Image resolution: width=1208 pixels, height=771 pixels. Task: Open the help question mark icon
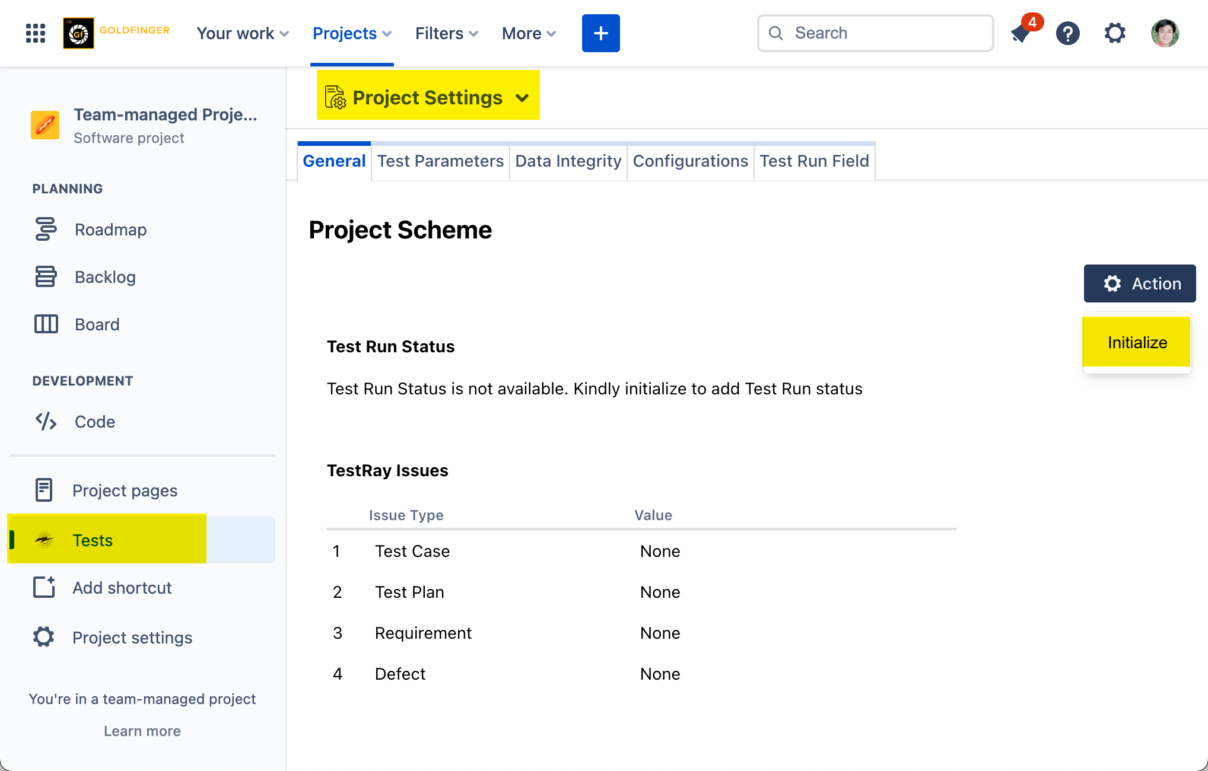coord(1067,33)
